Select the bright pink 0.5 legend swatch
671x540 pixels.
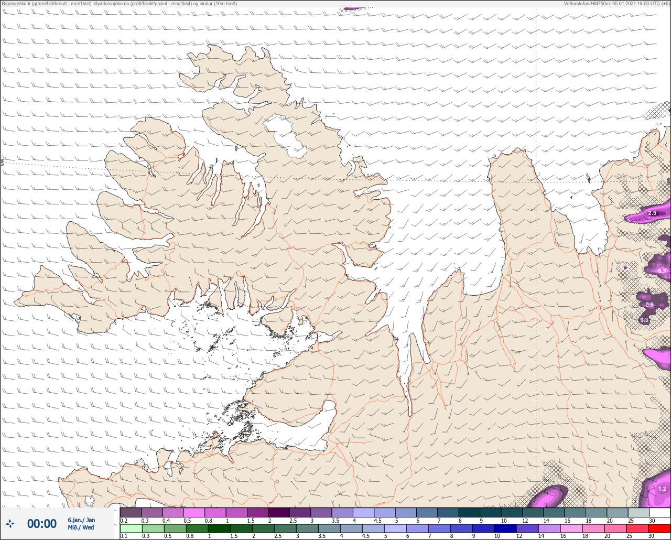click(194, 512)
